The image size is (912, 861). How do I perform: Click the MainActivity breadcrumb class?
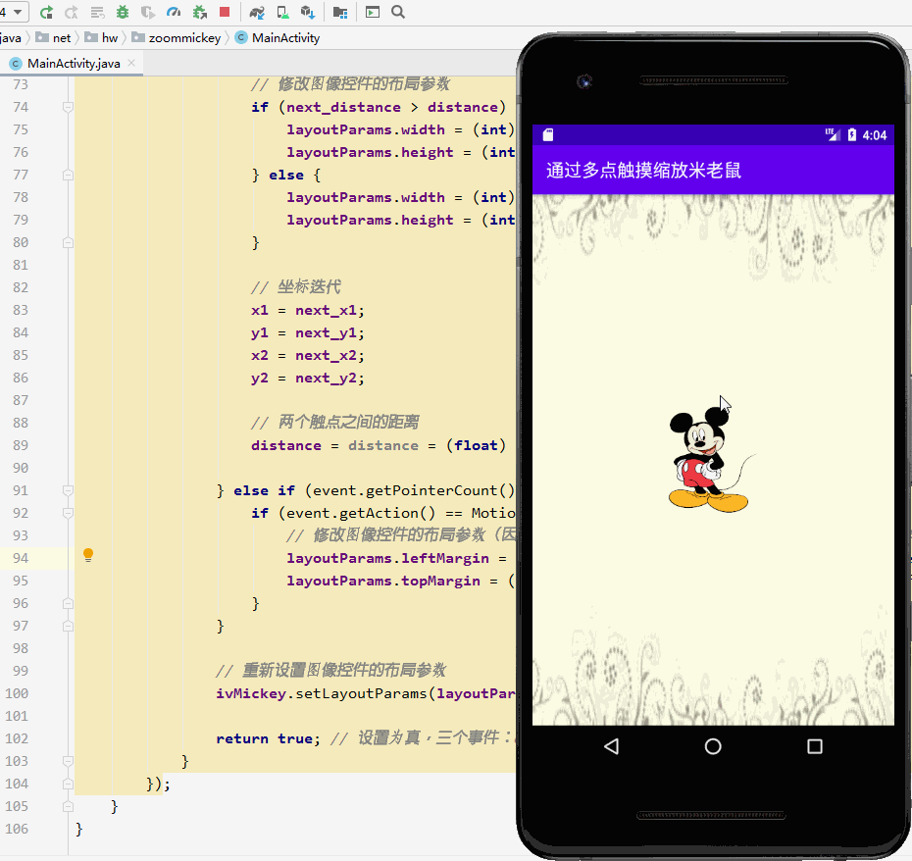(x=279, y=38)
